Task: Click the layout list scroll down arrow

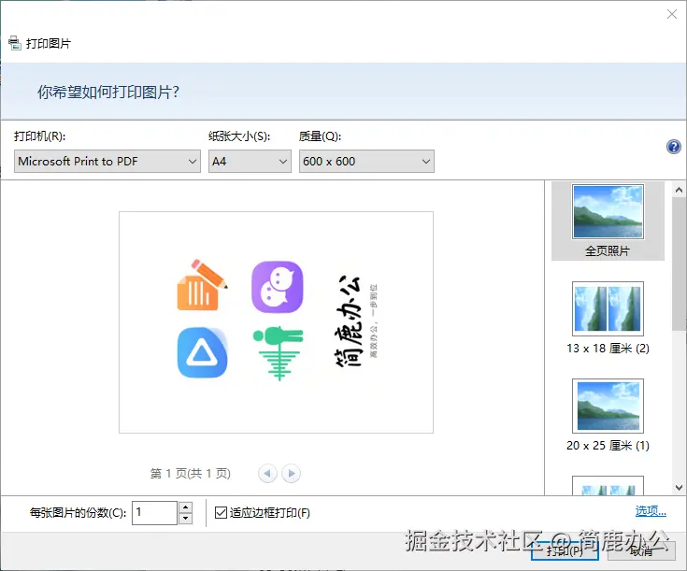Action: [x=680, y=487]
